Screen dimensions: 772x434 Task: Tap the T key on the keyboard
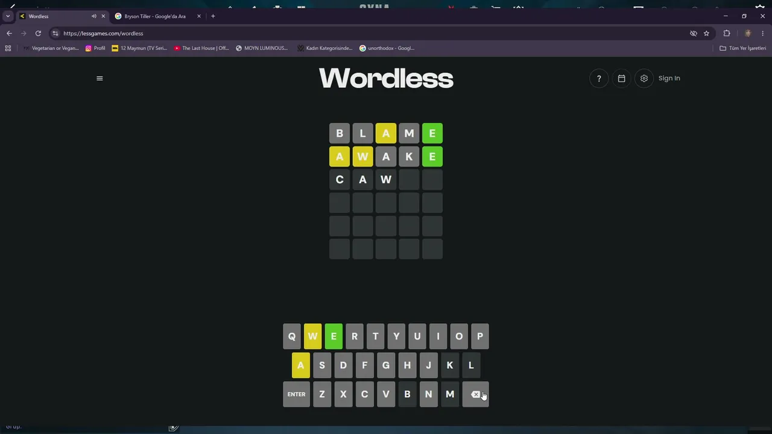point(375,336)
